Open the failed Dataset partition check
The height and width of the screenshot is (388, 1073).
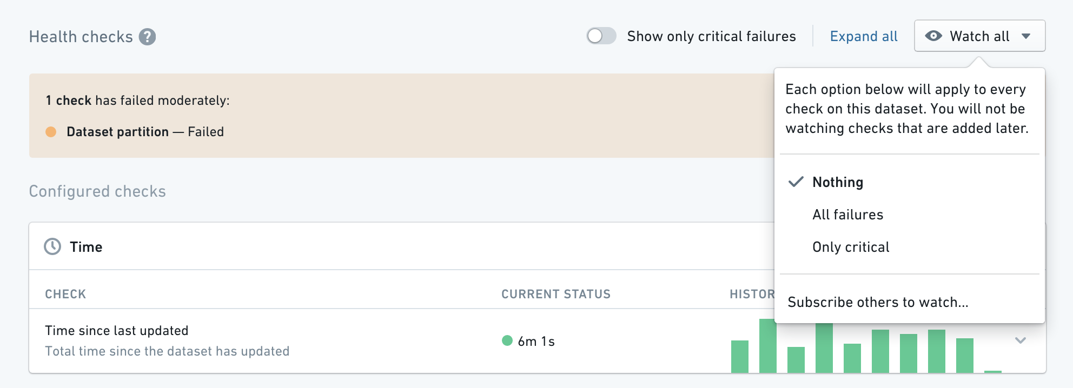tap(117, 132)
